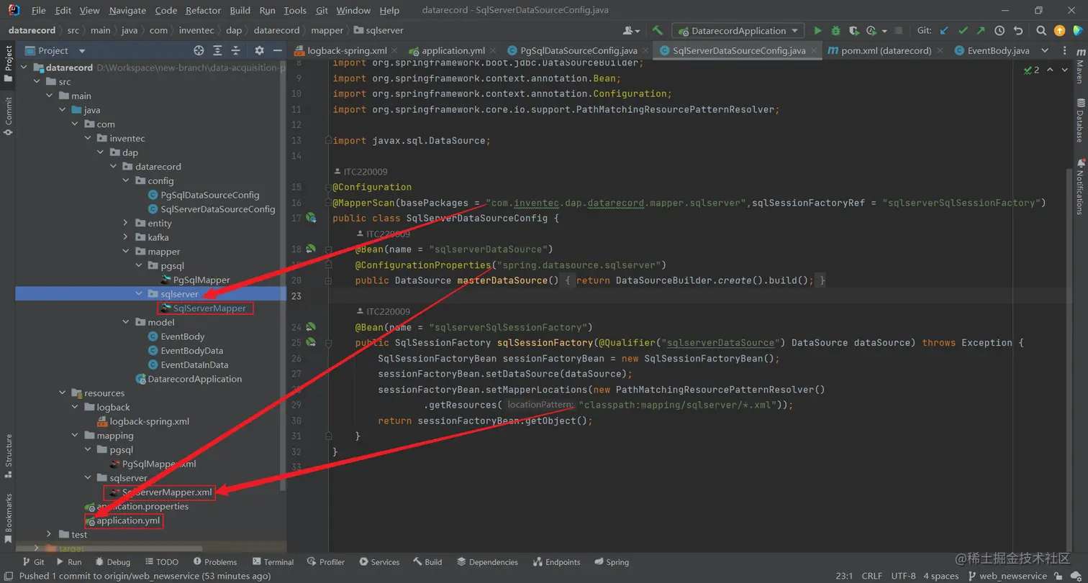Image resolution: width=1088 pixels, height=583 pixels.
Task: Go to the previous highlighted problem arrow
Action: tap(1050, 70)
